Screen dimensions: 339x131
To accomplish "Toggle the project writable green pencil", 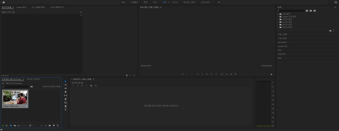I will (3, 125).
